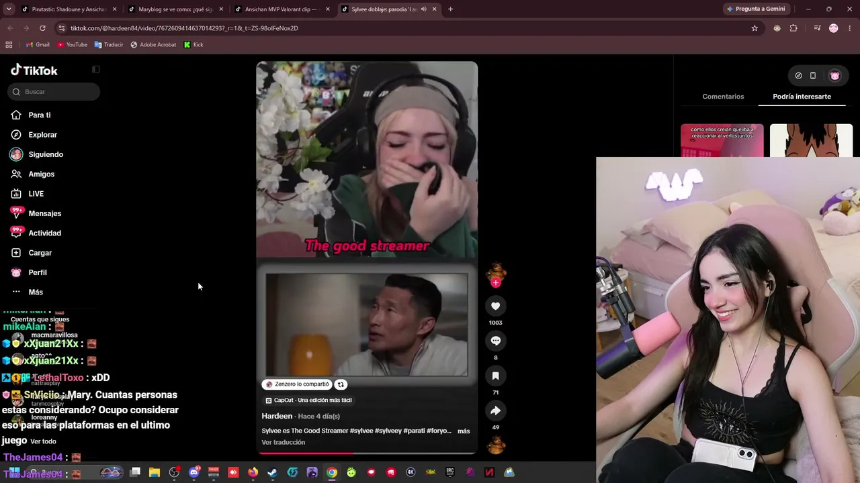Open the cartoon suggested video thumbnail
860x483 pixels.
pos(811,141)
